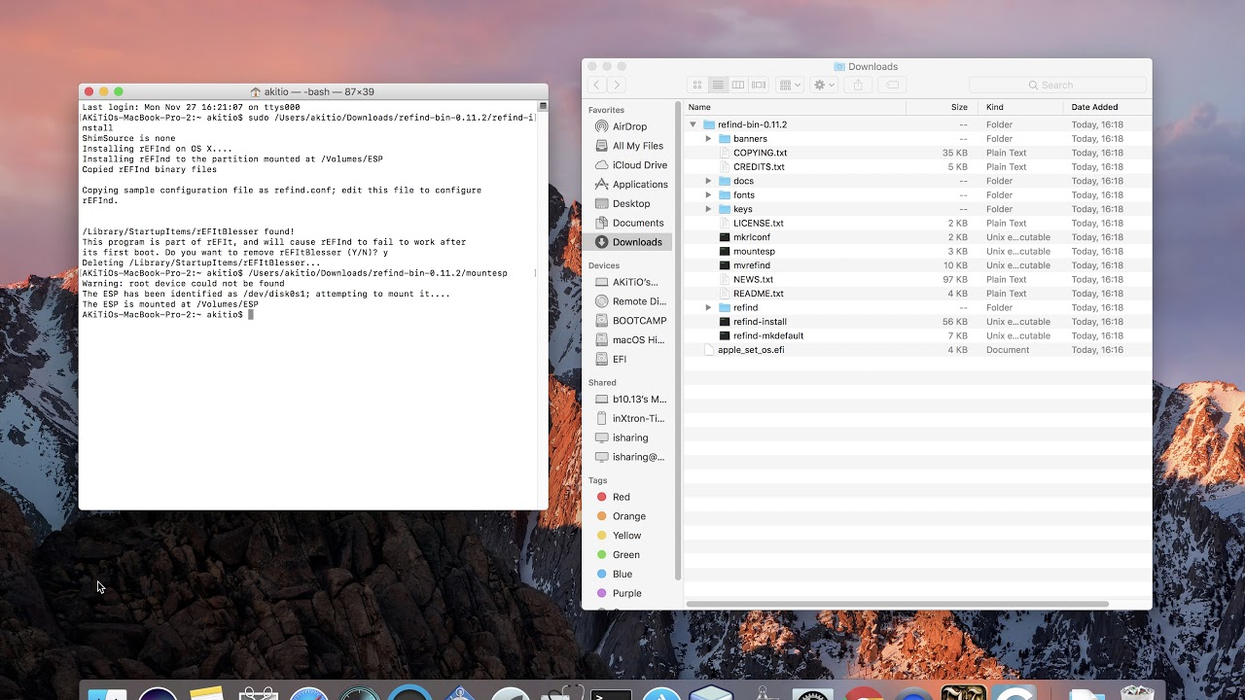1245x700 pixels.
Task: Expand the refind folder
Action: click(709, 307)
